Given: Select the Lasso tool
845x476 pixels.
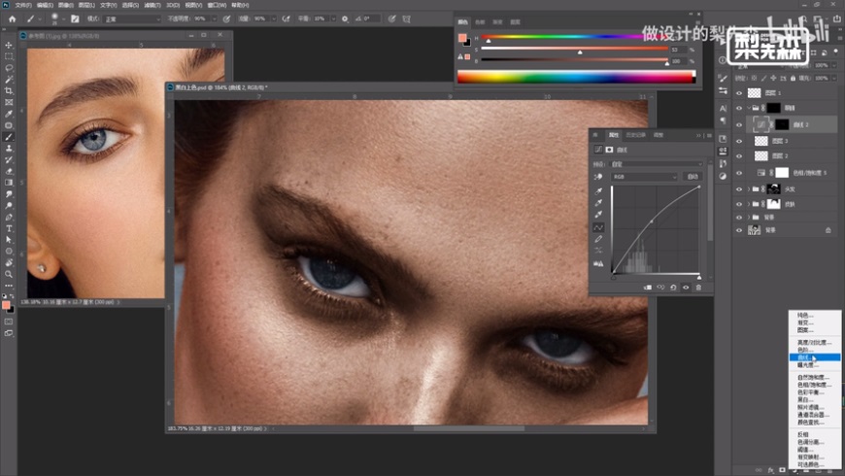Looking at the screenshot, I should pos(9,68).
